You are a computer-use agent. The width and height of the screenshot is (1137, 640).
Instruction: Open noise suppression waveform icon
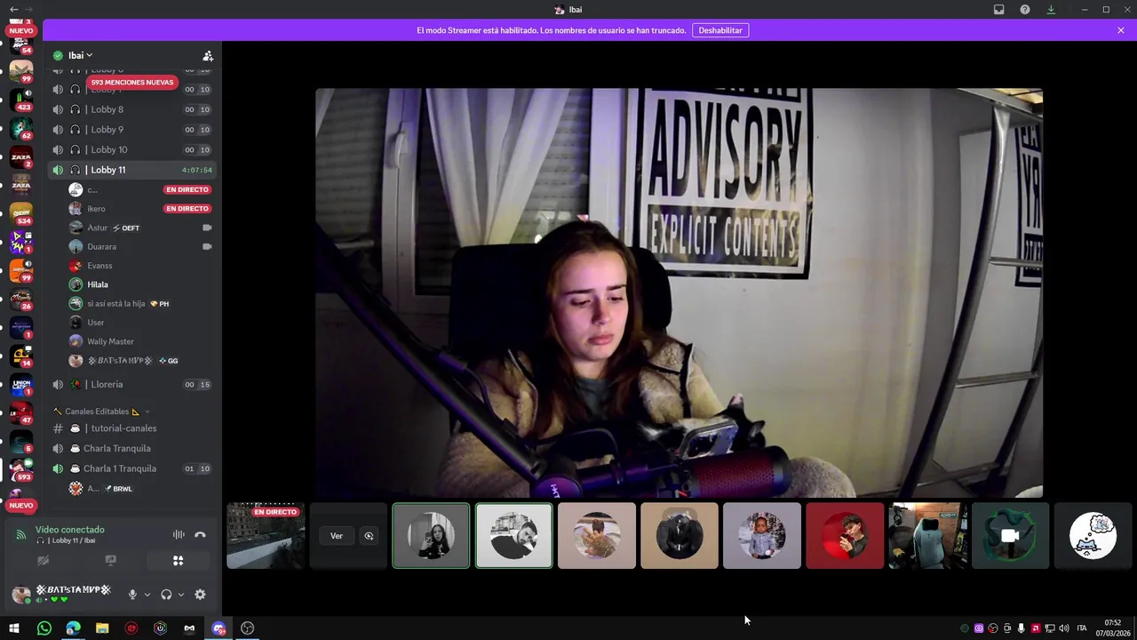tap(179, 534)
